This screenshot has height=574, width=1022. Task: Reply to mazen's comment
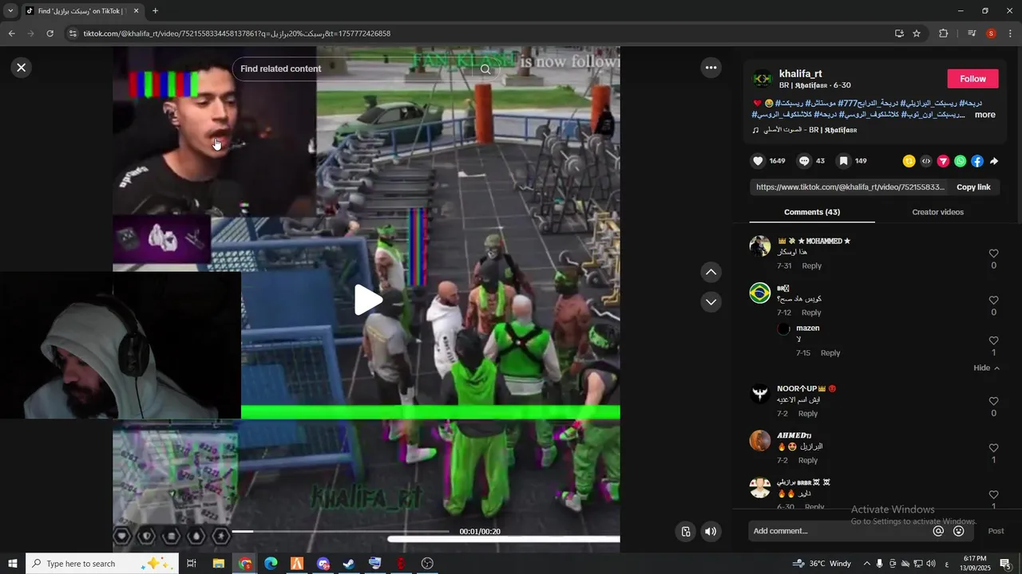tap(830, 353)
